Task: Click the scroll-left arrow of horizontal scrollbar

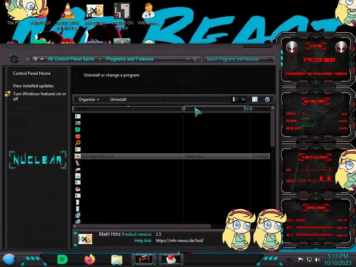Action: [75, 226]
